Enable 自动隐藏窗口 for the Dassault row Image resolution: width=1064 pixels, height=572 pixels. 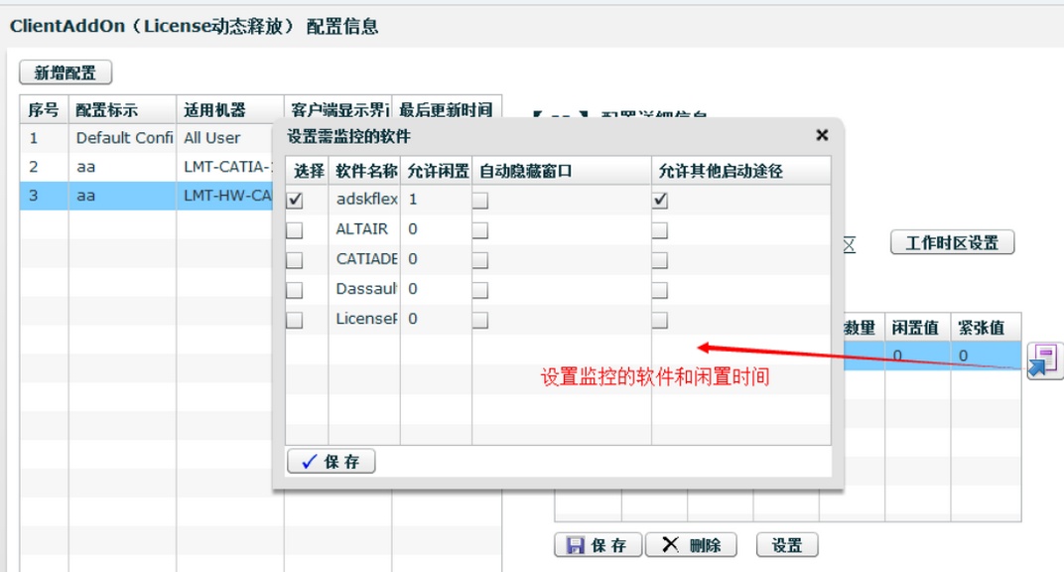(480, 290)
